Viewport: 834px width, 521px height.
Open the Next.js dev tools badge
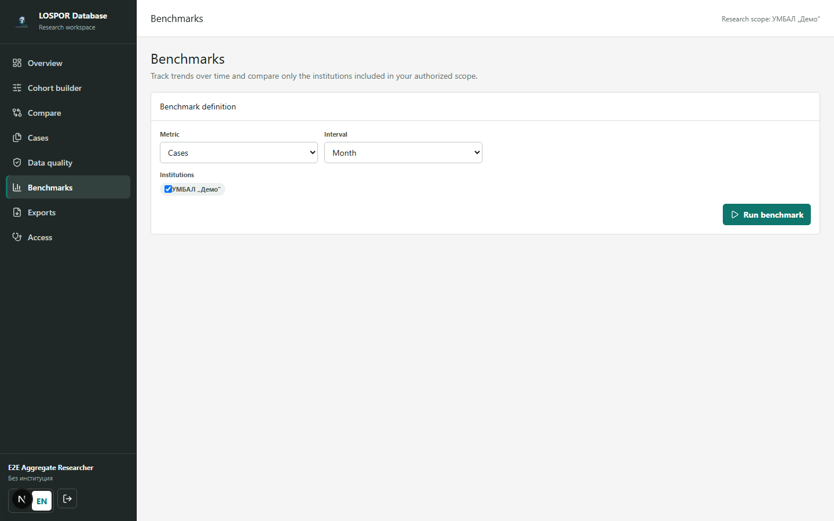tap(22, 499)
